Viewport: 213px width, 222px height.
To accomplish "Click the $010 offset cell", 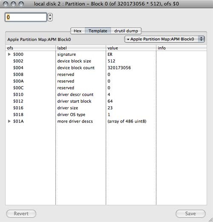I will 18,94.
